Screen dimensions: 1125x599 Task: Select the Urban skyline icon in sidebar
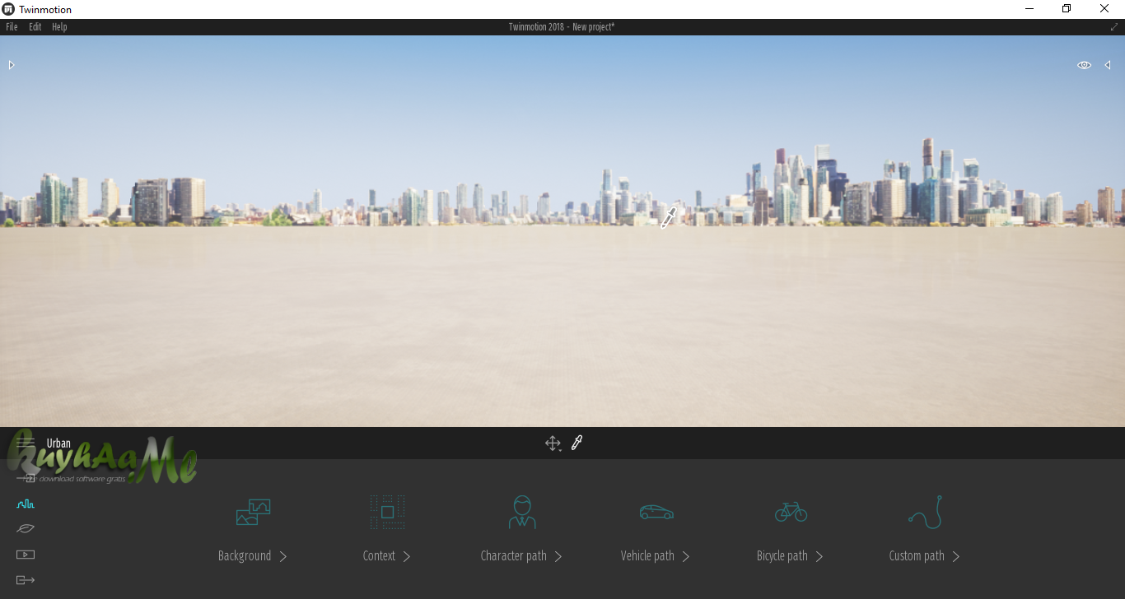click(x=26, y=504)
